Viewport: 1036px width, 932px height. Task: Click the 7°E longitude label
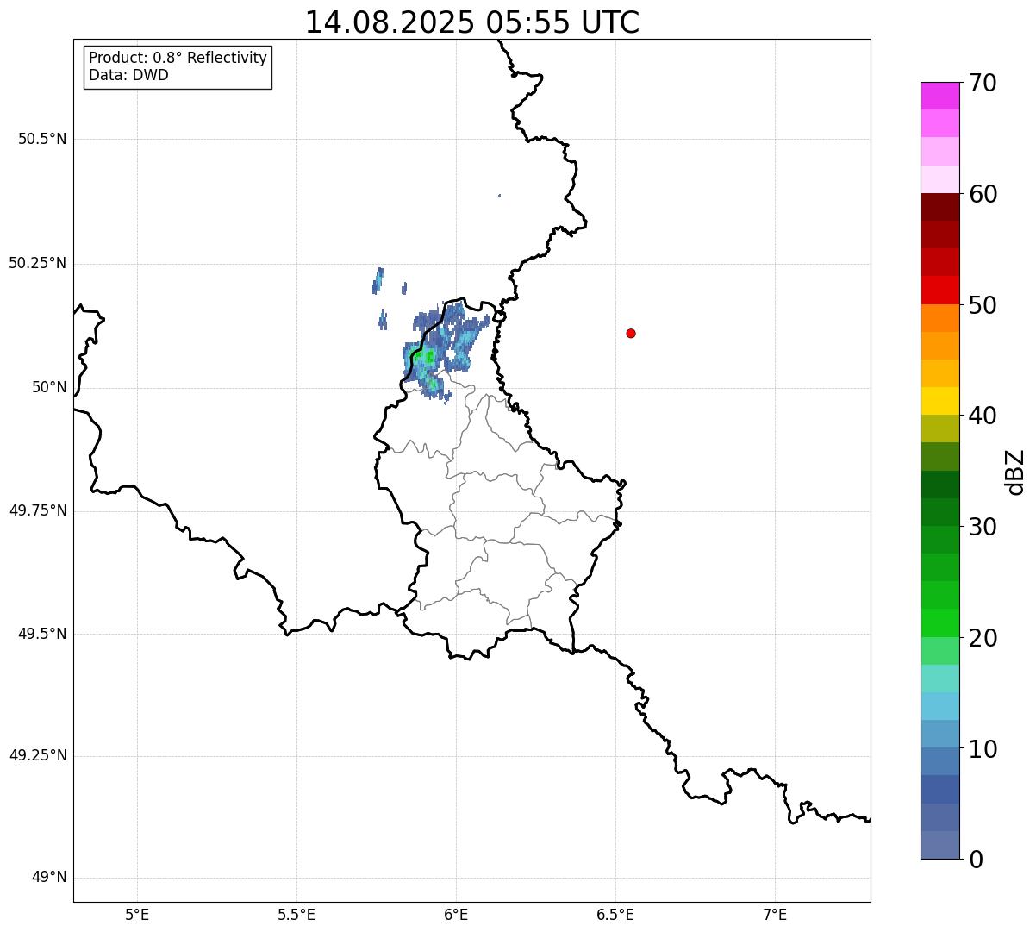tap(776, 915)
